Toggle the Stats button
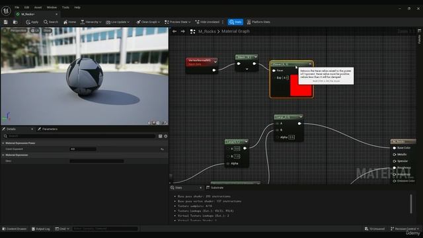The image size is (423, 238). pyautogui.click(x=235, y=22)
